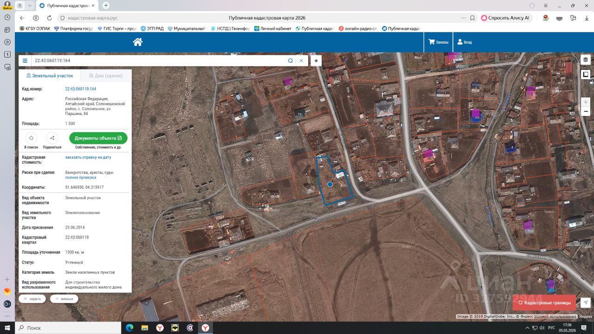Open the profile login Войти avatar

(x=7, y=5)
